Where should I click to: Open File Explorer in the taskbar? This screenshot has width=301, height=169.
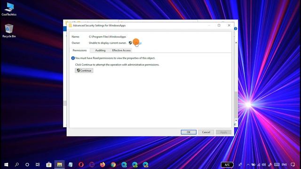click(60, 165)
